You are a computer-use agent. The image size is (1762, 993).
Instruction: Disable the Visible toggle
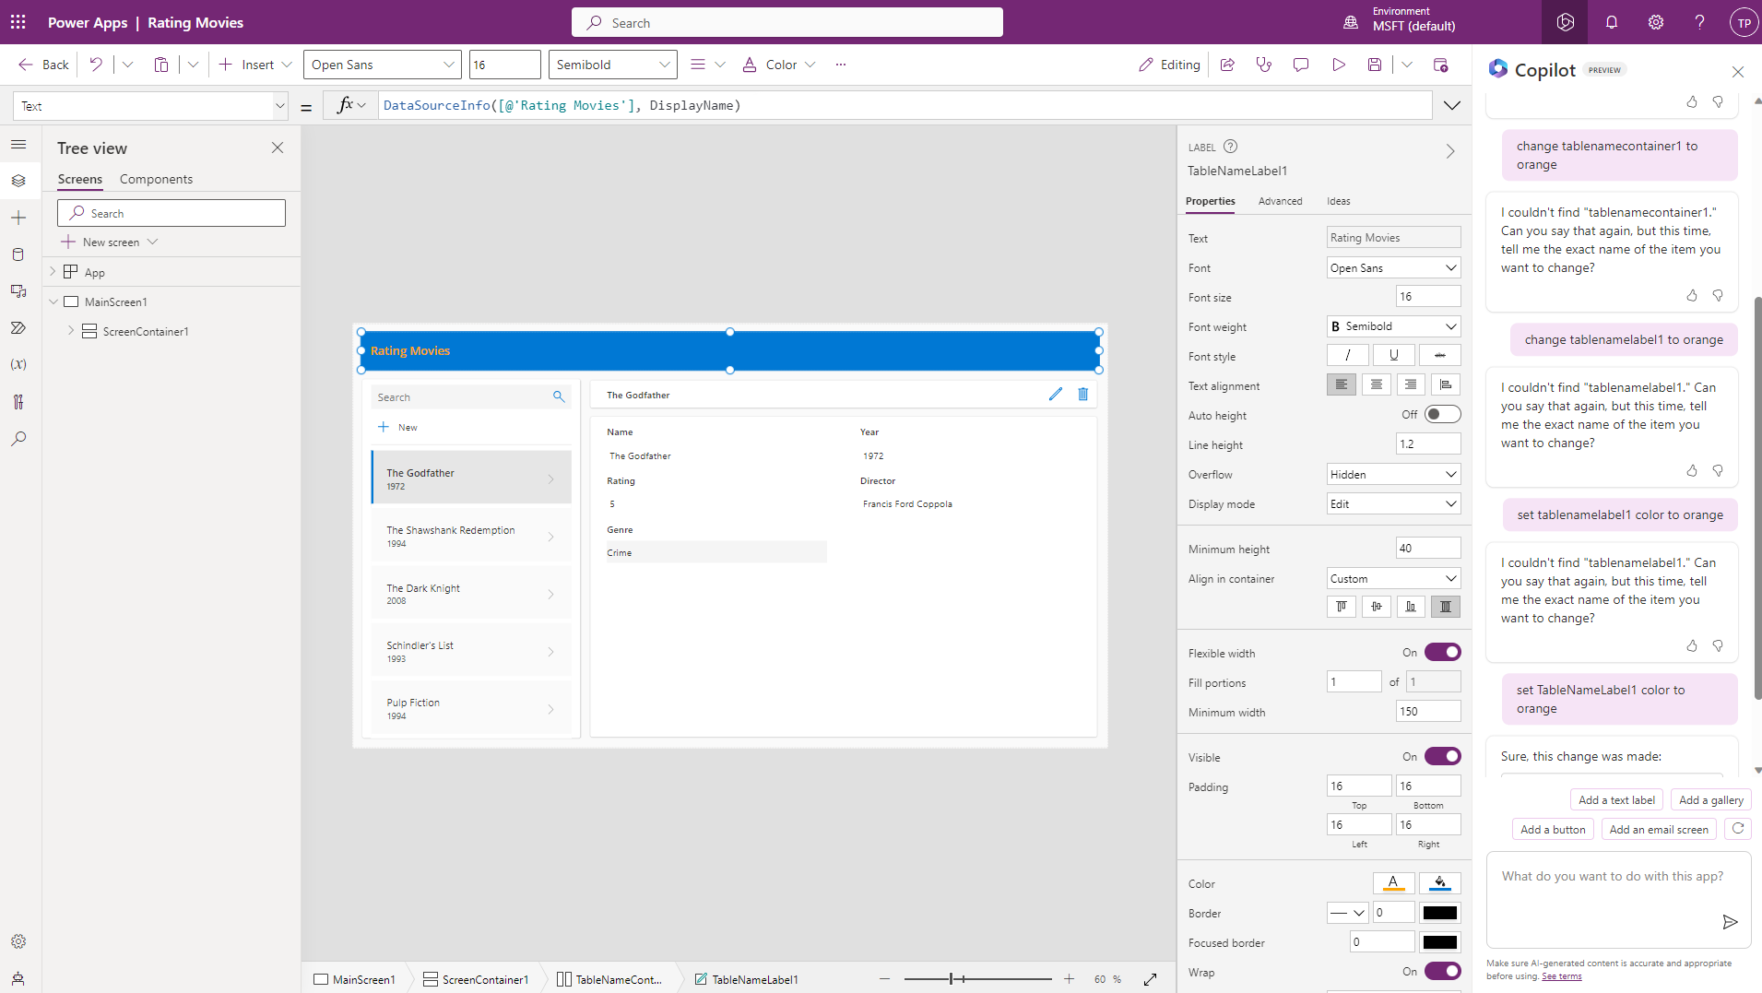coord(1442,757)
